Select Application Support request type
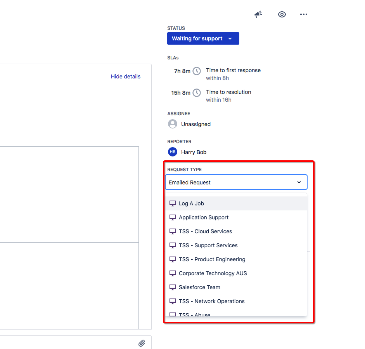The width and height of the screenshot is (365, 349). (x=236, y=217)
